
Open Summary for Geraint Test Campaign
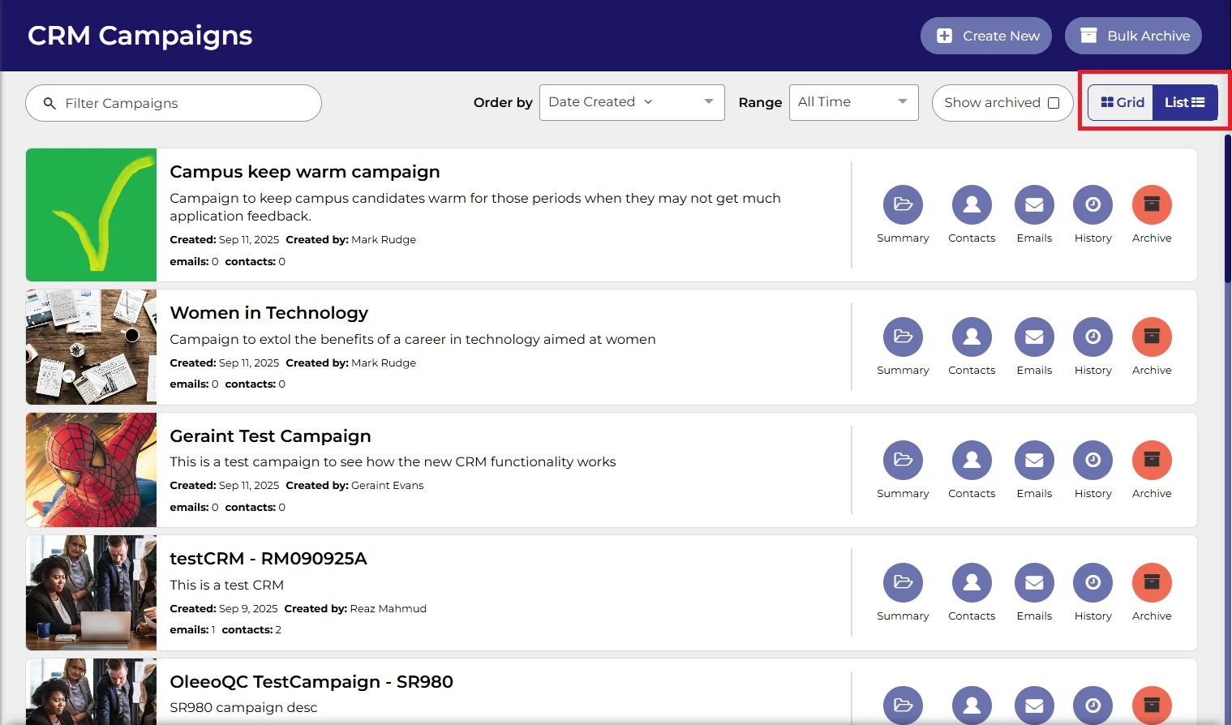(x=903, y=460)
